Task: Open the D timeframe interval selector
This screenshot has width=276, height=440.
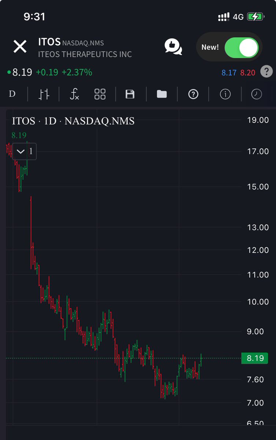Action: (x=12, y=94)
